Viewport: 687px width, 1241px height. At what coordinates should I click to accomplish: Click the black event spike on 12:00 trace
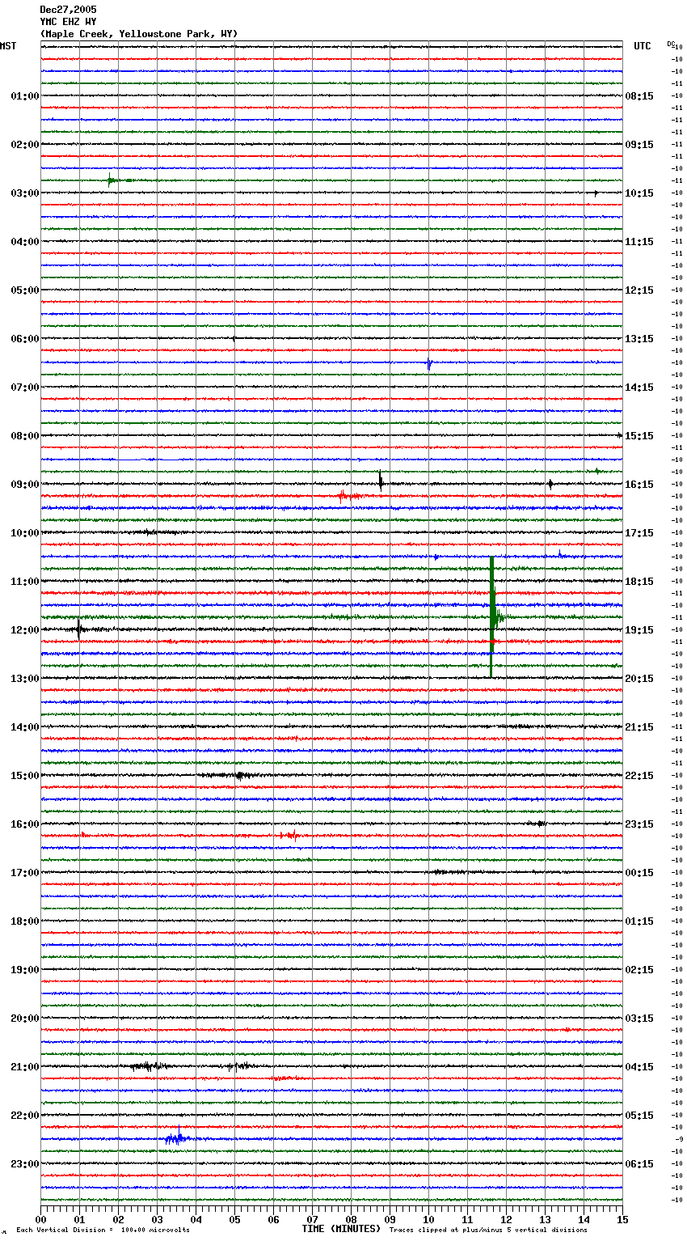[x=78, y=629]
